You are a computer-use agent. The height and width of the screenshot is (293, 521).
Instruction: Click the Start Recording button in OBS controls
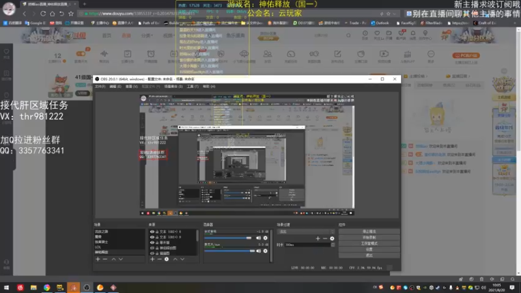(x=369, y=238)
